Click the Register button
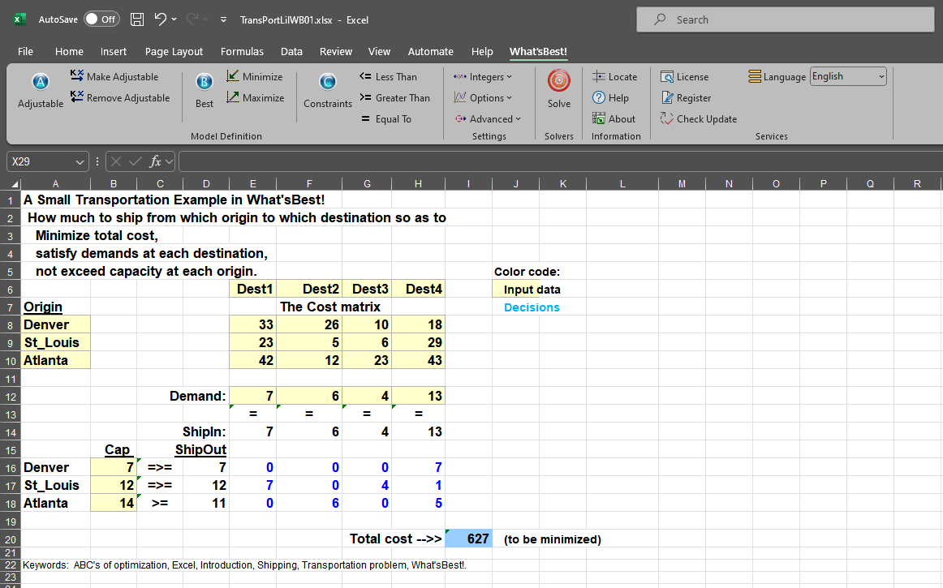This screenshot has height=588, width=943. (686, 98)
